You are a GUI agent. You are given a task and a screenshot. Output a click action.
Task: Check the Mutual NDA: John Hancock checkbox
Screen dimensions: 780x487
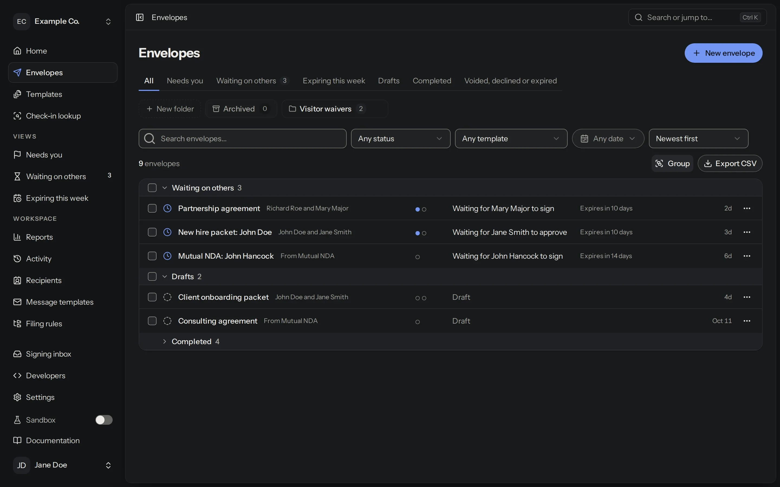point(152,256)
